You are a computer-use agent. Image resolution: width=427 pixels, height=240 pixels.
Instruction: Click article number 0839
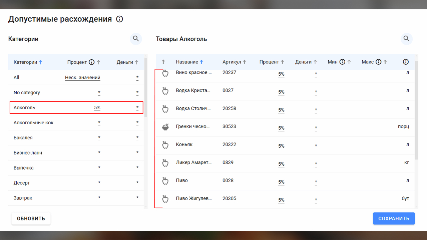(228, 162)
